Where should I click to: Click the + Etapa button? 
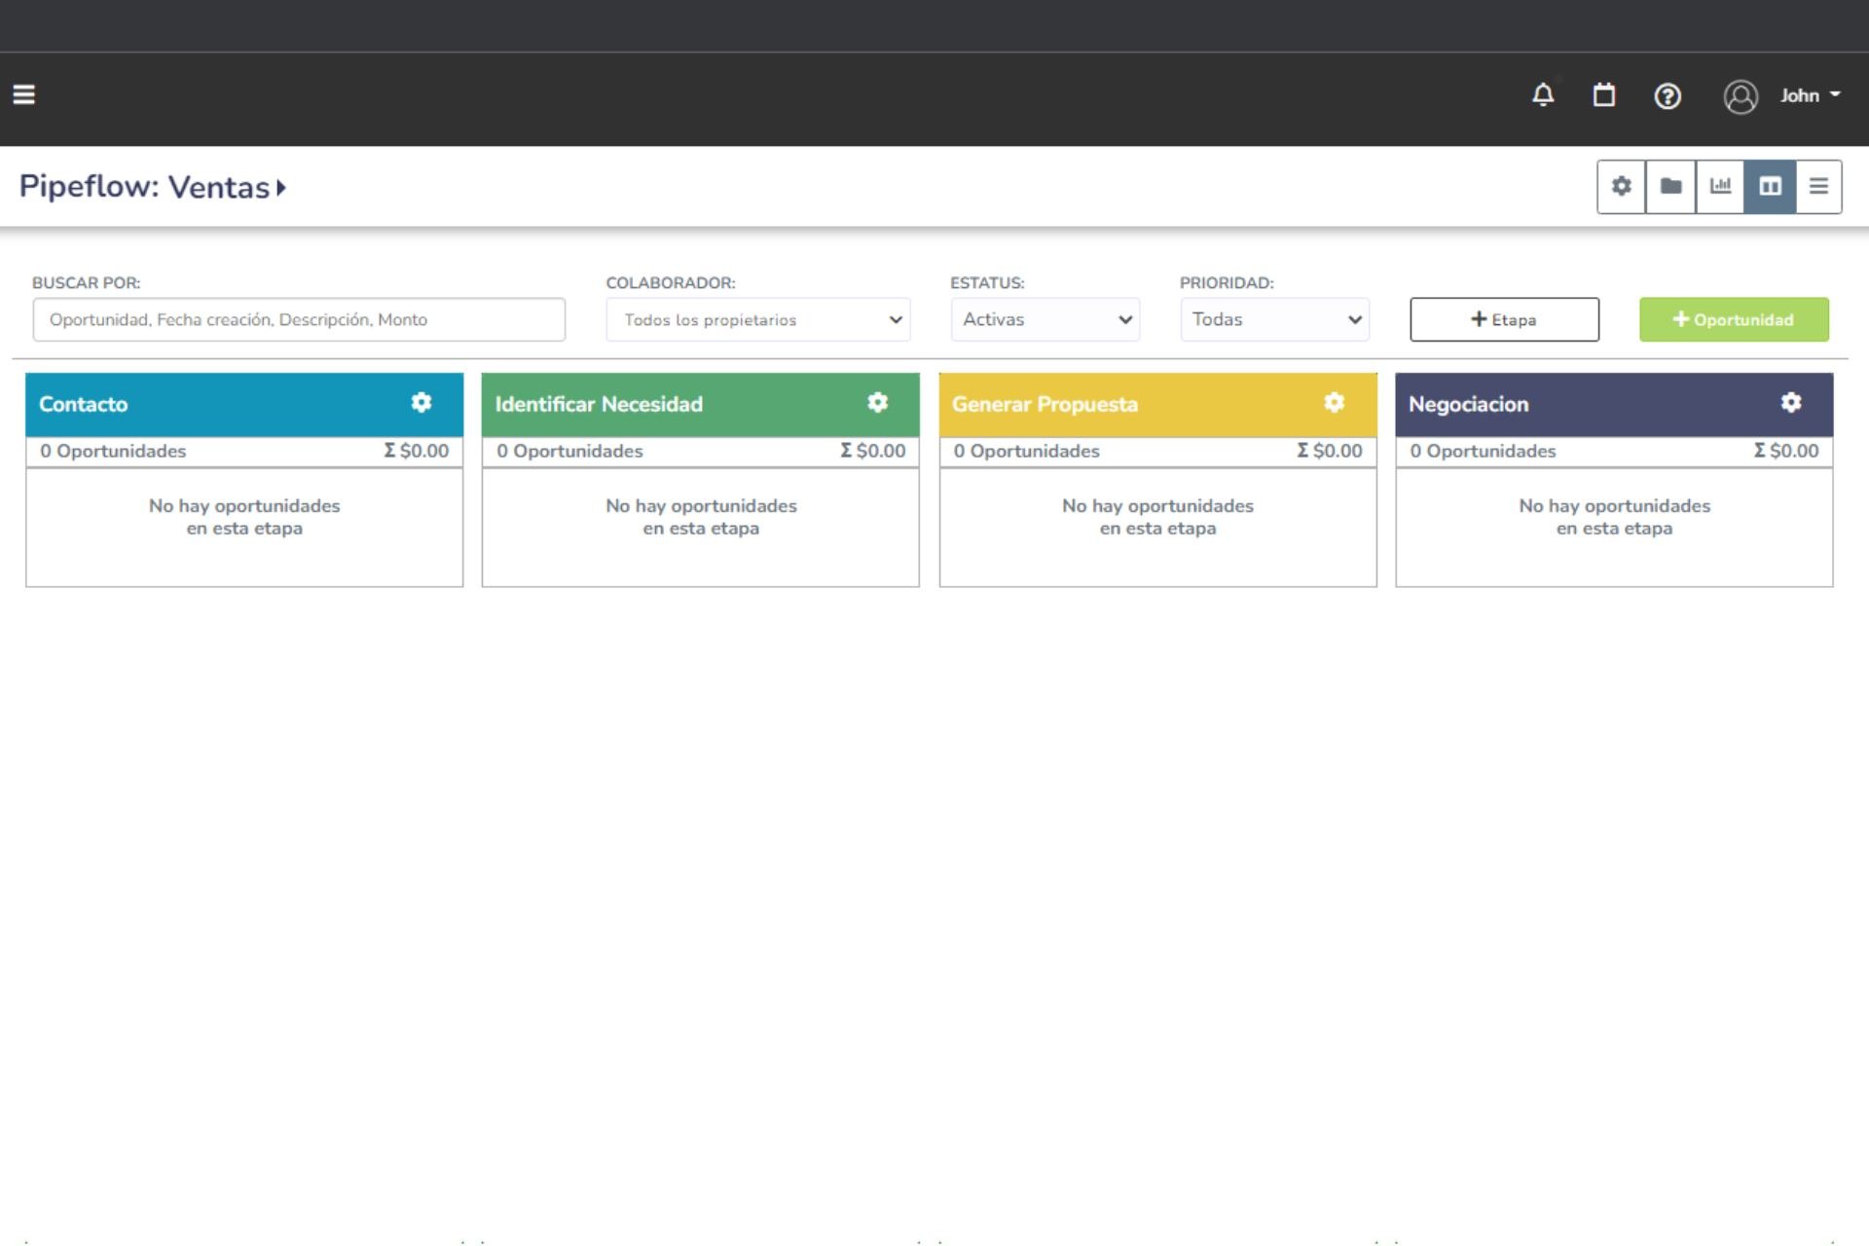[1504, 319]
